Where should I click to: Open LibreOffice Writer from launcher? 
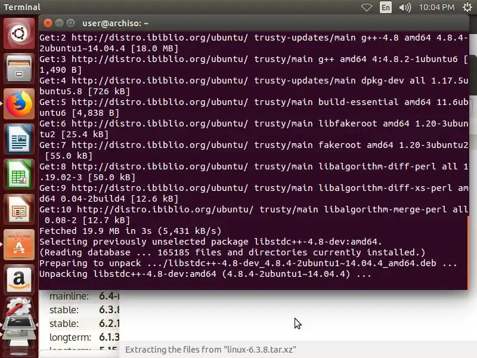[x=19, y=139]
